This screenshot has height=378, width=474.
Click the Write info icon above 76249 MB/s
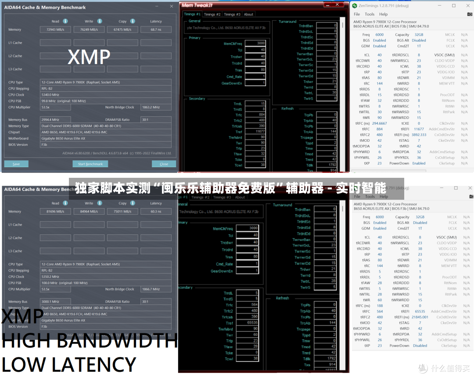click(x=100, y=21)
